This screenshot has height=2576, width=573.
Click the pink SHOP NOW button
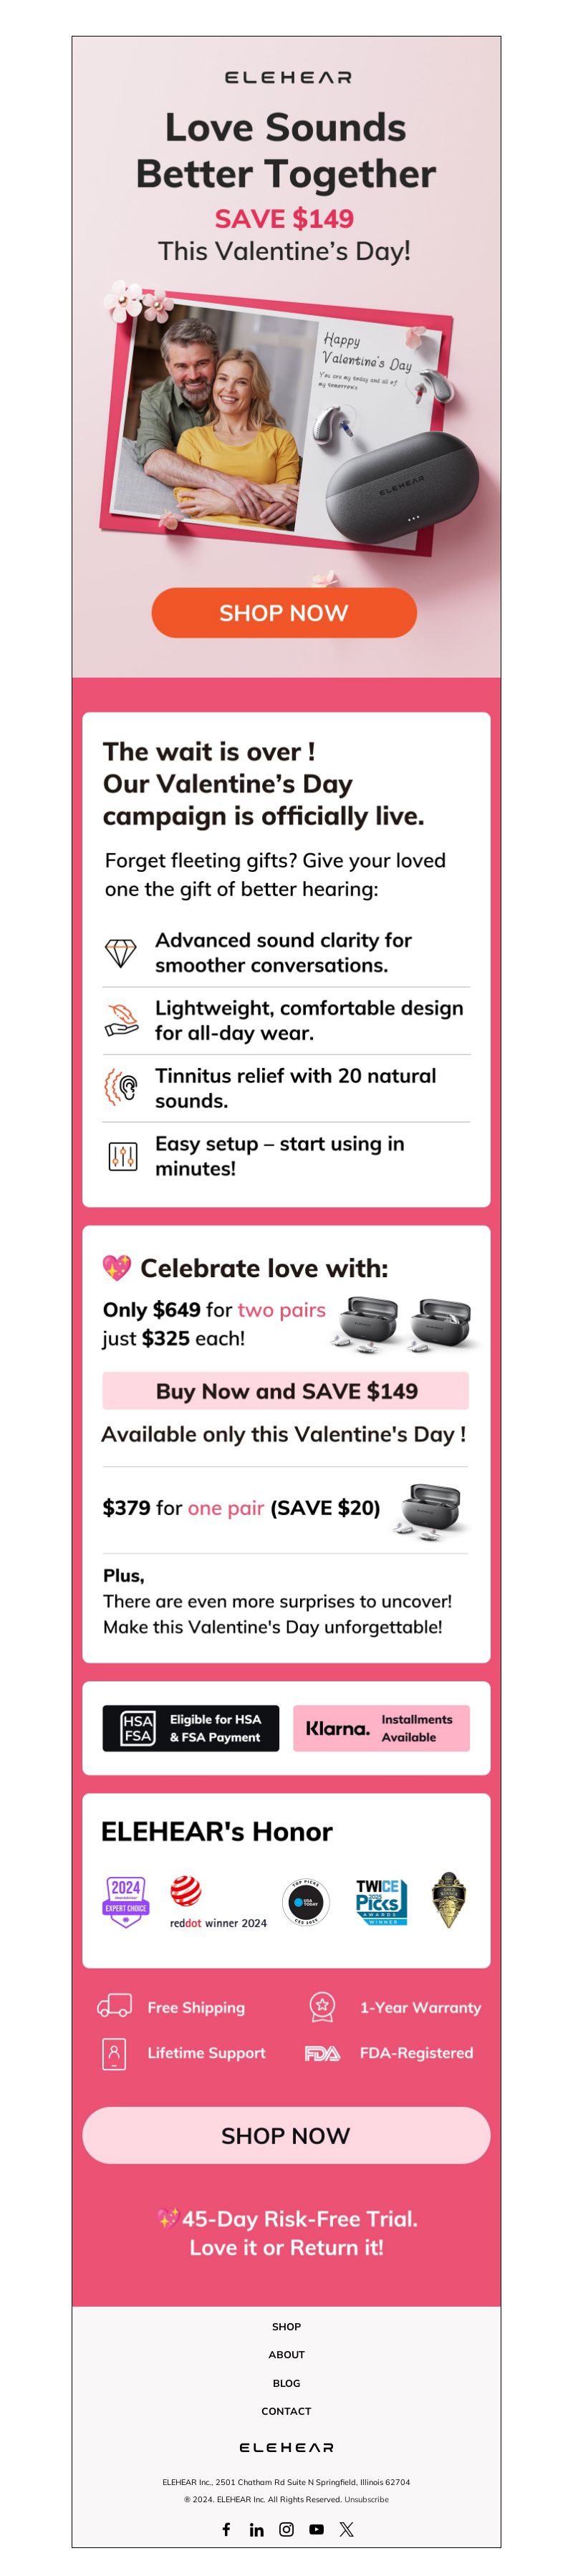286,2135
